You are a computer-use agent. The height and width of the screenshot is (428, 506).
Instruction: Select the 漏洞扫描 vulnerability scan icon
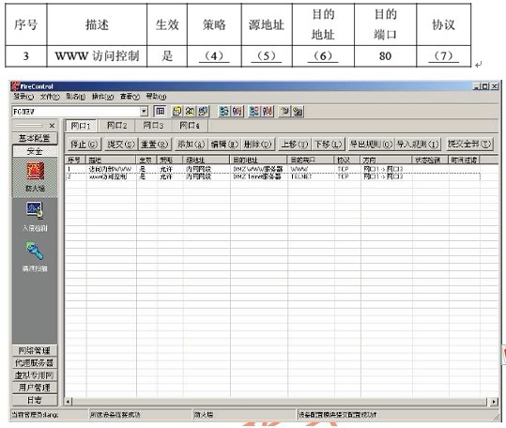35,252
